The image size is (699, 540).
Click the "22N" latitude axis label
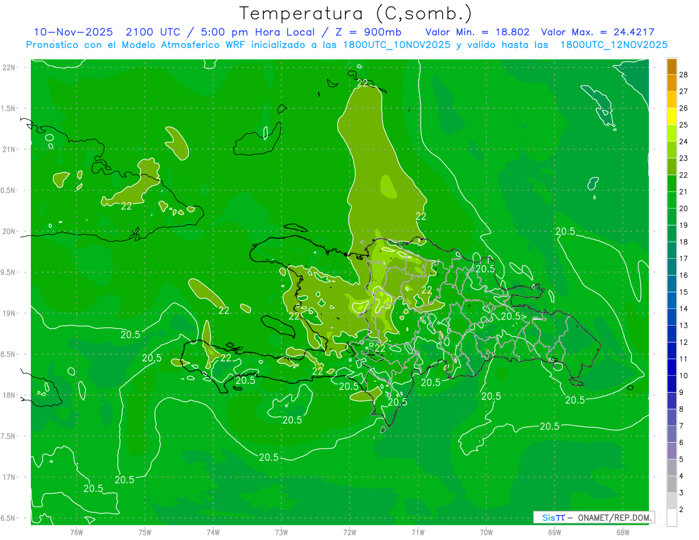click(10, 68)
